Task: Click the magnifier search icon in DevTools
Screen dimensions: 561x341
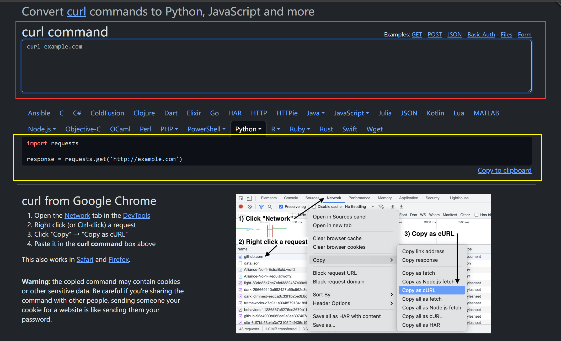Action: pyautogui.click(x=270, y=206)
